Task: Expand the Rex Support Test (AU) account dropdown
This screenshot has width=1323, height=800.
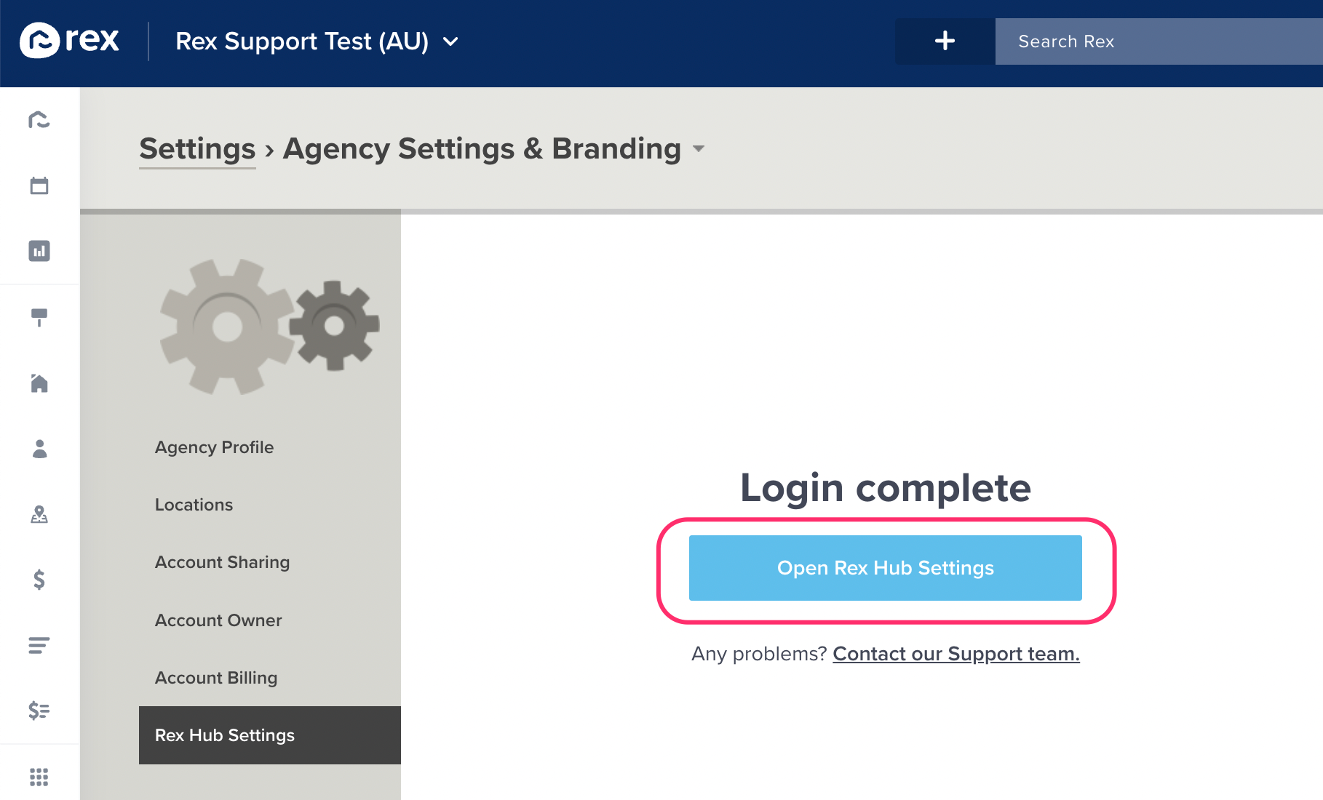Action: (x=450, y=41)
